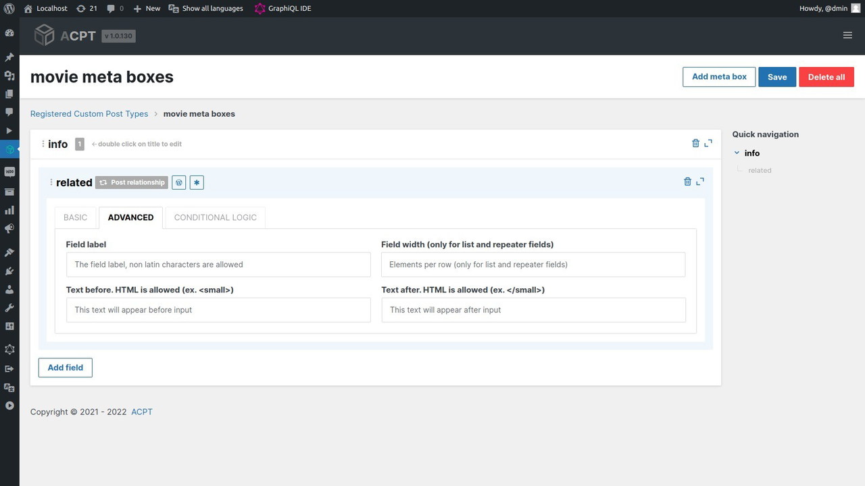
Task: Open the ACPT hamburger menu
Action: (x=847, y=35)
